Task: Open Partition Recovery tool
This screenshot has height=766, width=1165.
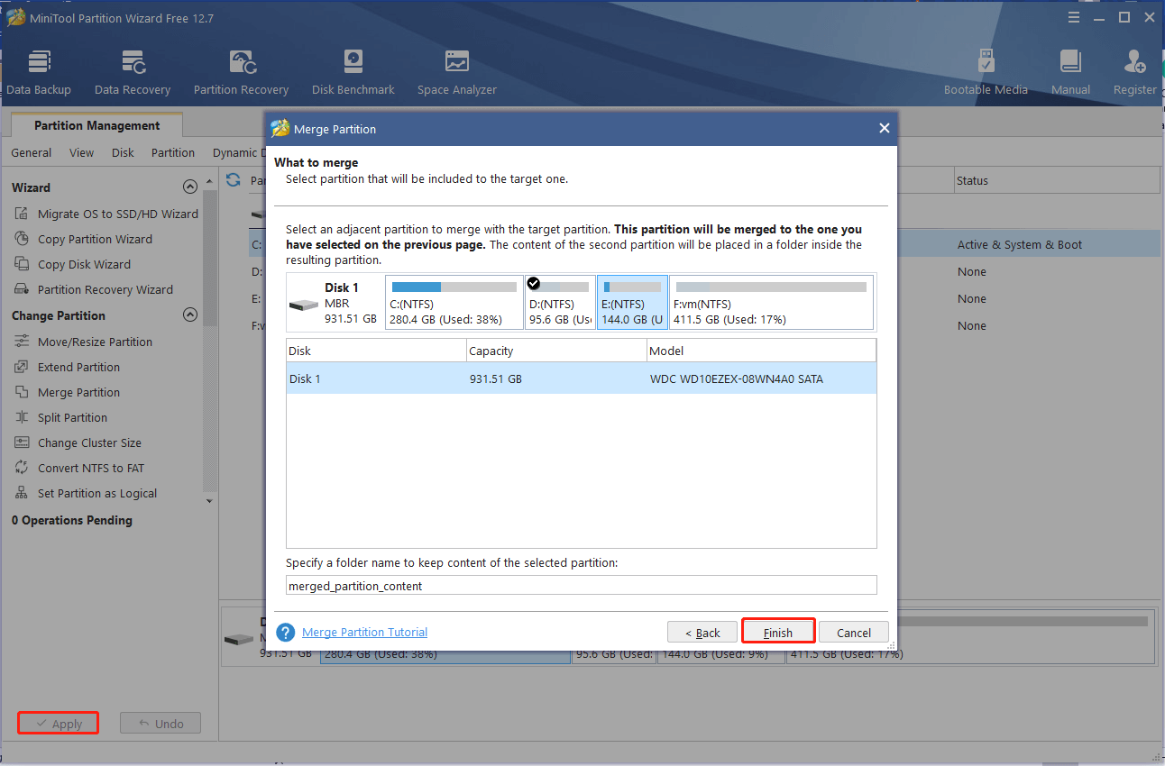Action: tap(241, 72)
